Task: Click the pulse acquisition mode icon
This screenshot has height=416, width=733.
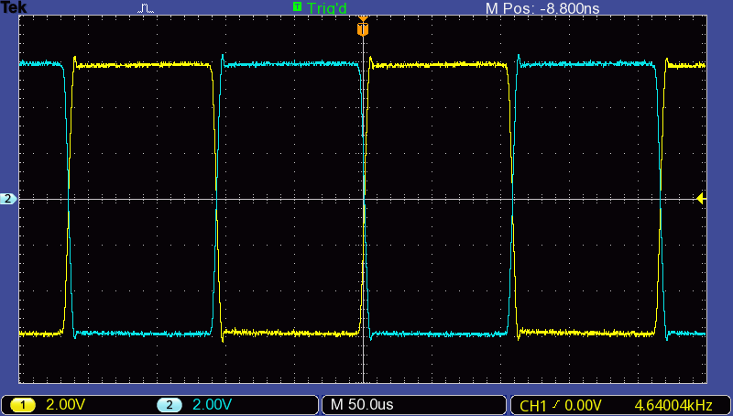Action: point(147,8)
